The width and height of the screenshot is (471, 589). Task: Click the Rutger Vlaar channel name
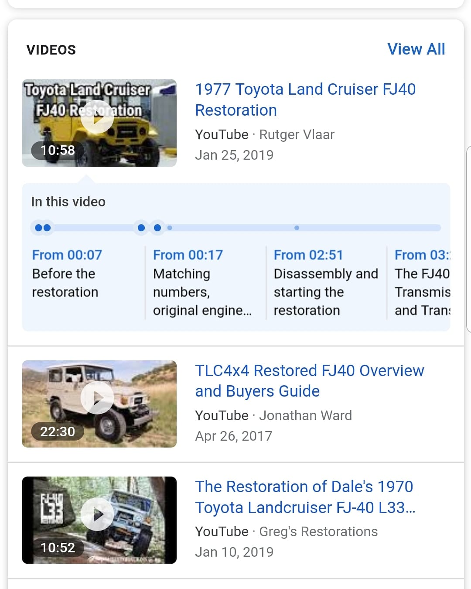pyautogui.click(x=297, y=135)
